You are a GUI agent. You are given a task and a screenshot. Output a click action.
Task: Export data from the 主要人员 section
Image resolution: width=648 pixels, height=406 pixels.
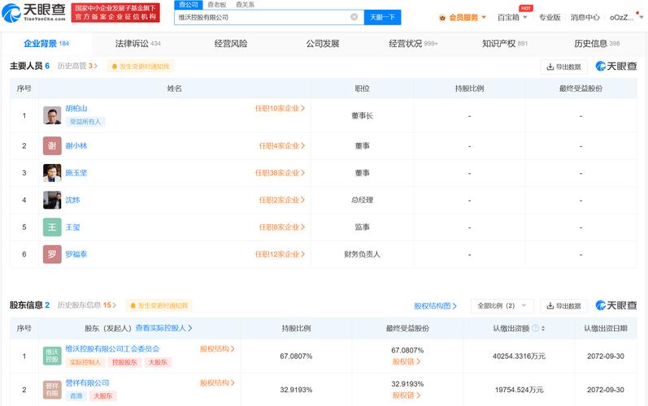[563, 67]
